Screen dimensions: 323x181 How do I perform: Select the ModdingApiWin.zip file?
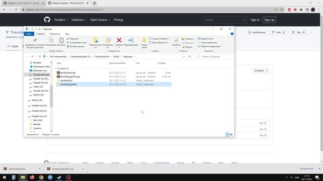pyautogui.click(x=114, y=77)
